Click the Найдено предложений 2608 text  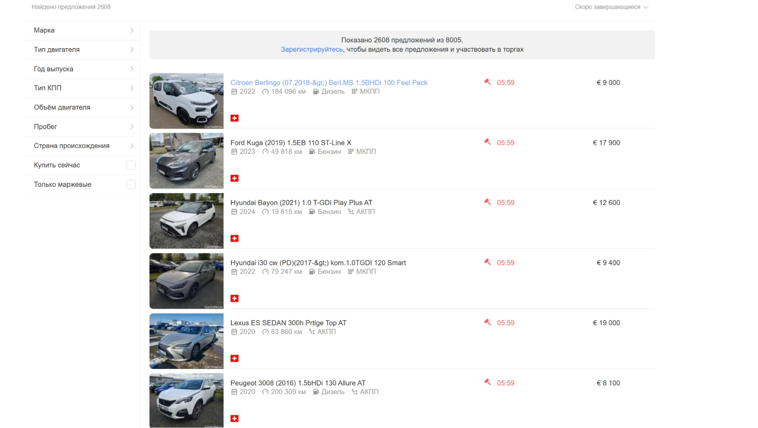coord(71,7)
